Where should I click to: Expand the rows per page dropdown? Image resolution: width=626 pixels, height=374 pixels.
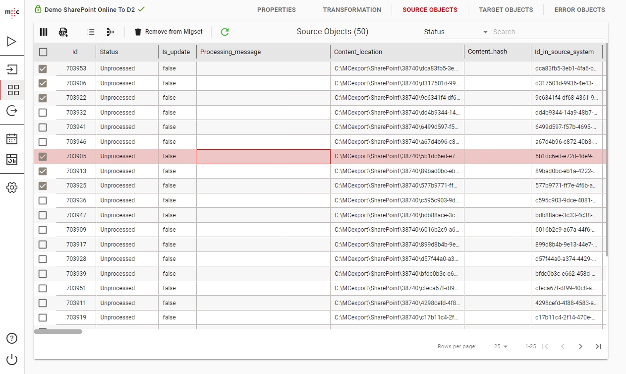(501, 347)
